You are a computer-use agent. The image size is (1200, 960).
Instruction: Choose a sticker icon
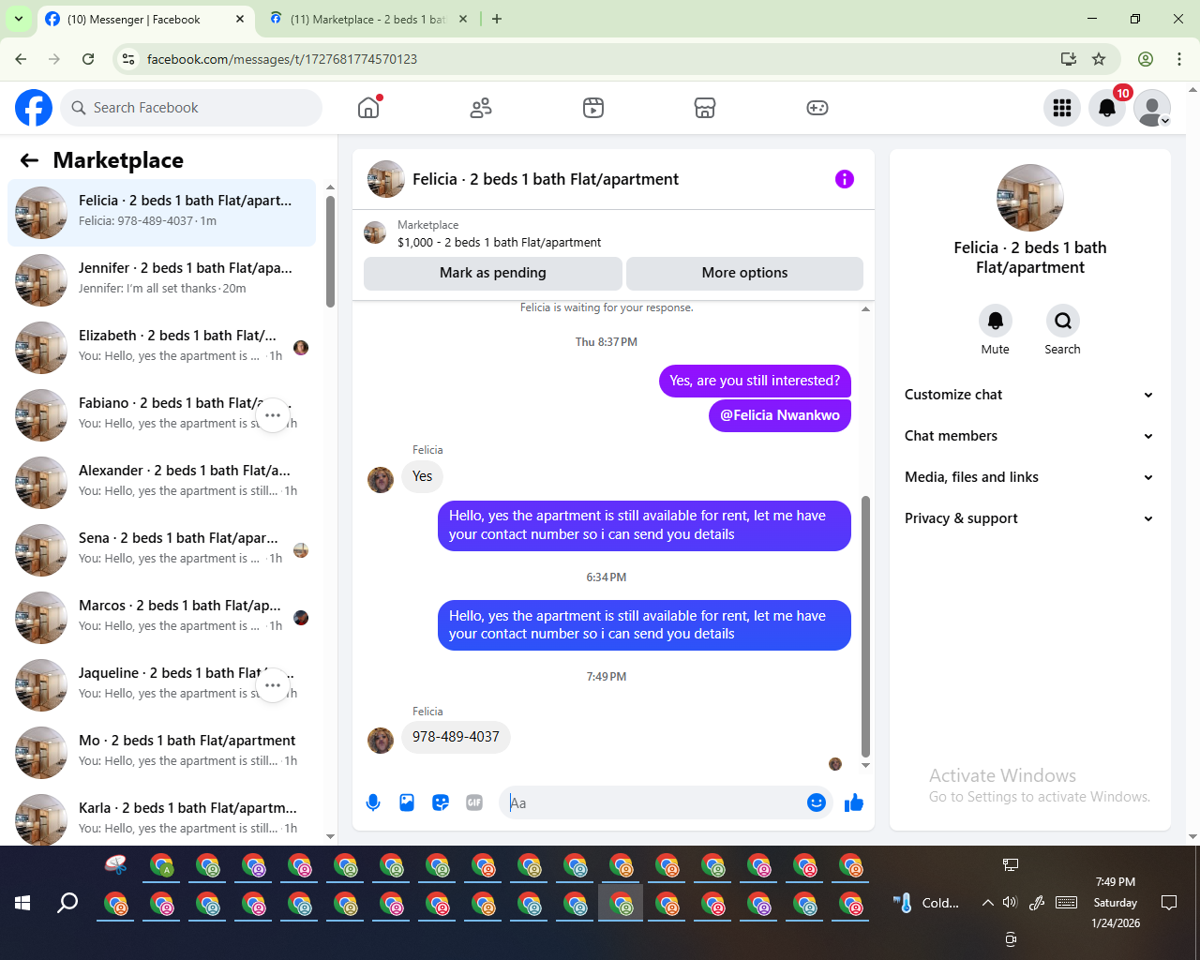tap(441, 802)
